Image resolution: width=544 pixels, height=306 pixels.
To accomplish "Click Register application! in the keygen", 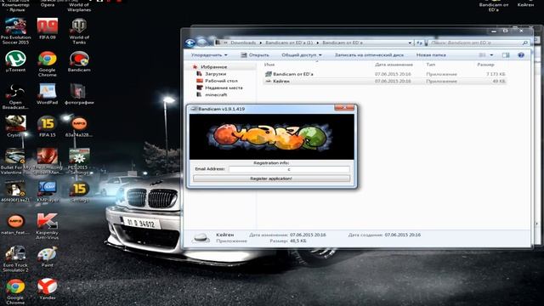I will 271,178.
